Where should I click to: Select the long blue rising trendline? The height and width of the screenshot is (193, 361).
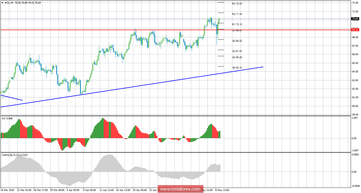(x=132, y=87)
